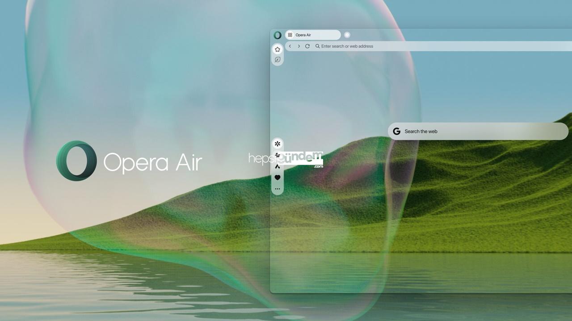This screenshot has width=572, height=321.
Task: Open the leaf icon in the sidebar
Action: click(278, 60)
